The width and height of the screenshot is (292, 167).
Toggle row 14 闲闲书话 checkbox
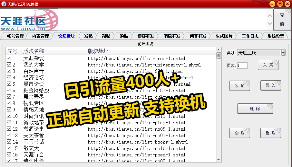[9, 141]
